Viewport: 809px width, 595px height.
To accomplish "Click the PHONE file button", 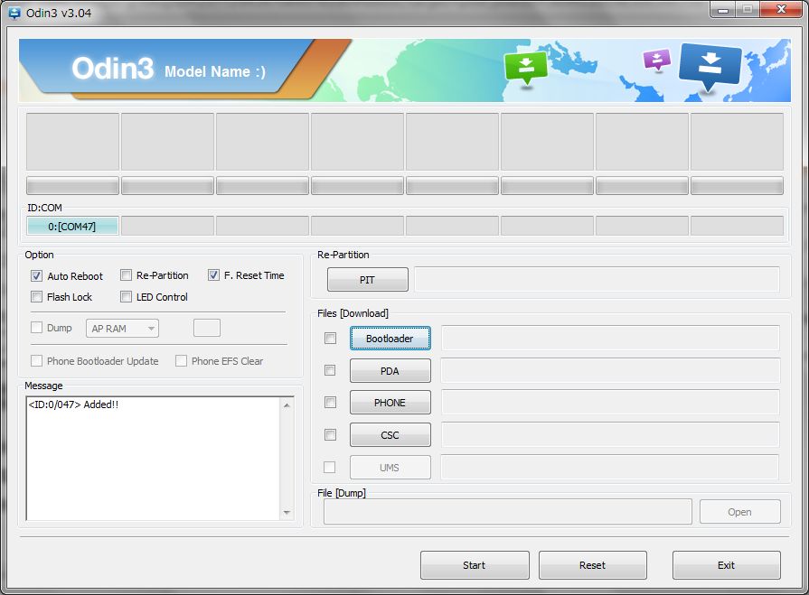I will click(390, 403).
